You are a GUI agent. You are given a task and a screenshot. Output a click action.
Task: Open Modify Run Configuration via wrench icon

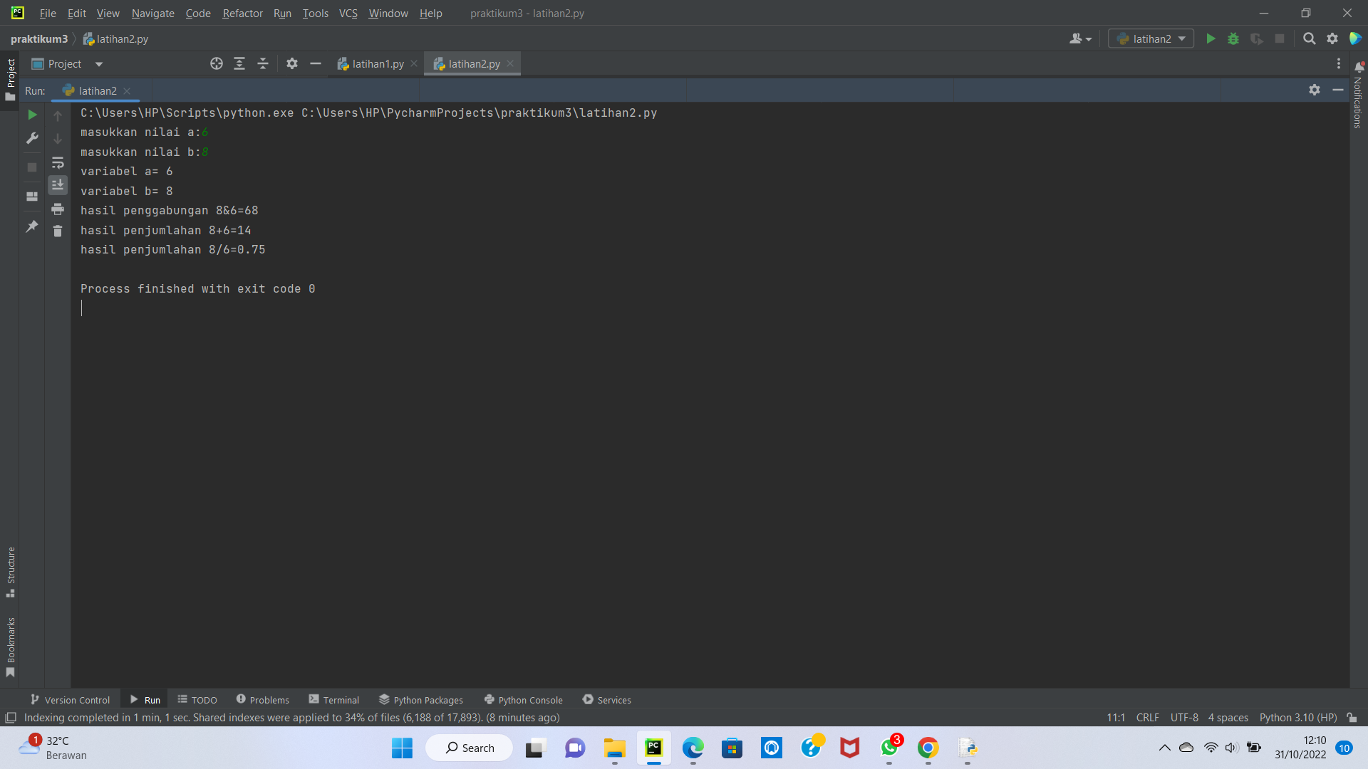pos(31,138)
